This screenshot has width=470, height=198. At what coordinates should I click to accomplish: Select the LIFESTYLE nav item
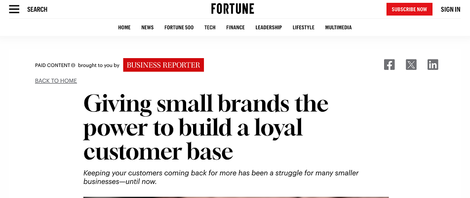point(303,28)
